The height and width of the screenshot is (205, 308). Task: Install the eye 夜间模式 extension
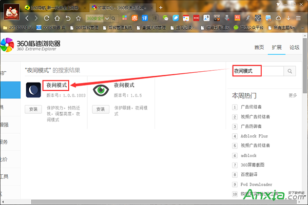pyautogui.click(x=101, y=109)
